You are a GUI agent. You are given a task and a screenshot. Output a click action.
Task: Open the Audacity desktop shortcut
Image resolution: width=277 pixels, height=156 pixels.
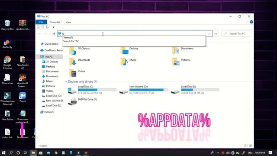pos(7,43)
